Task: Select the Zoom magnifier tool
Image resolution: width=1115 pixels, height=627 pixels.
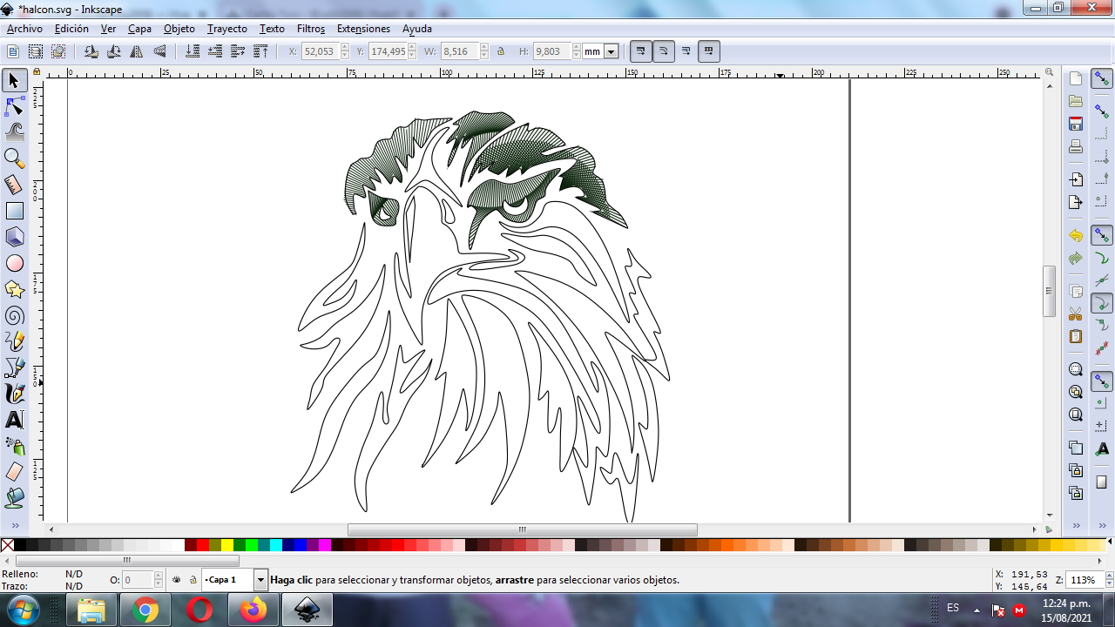Action: pyautogui.click(x=14, y=158)
